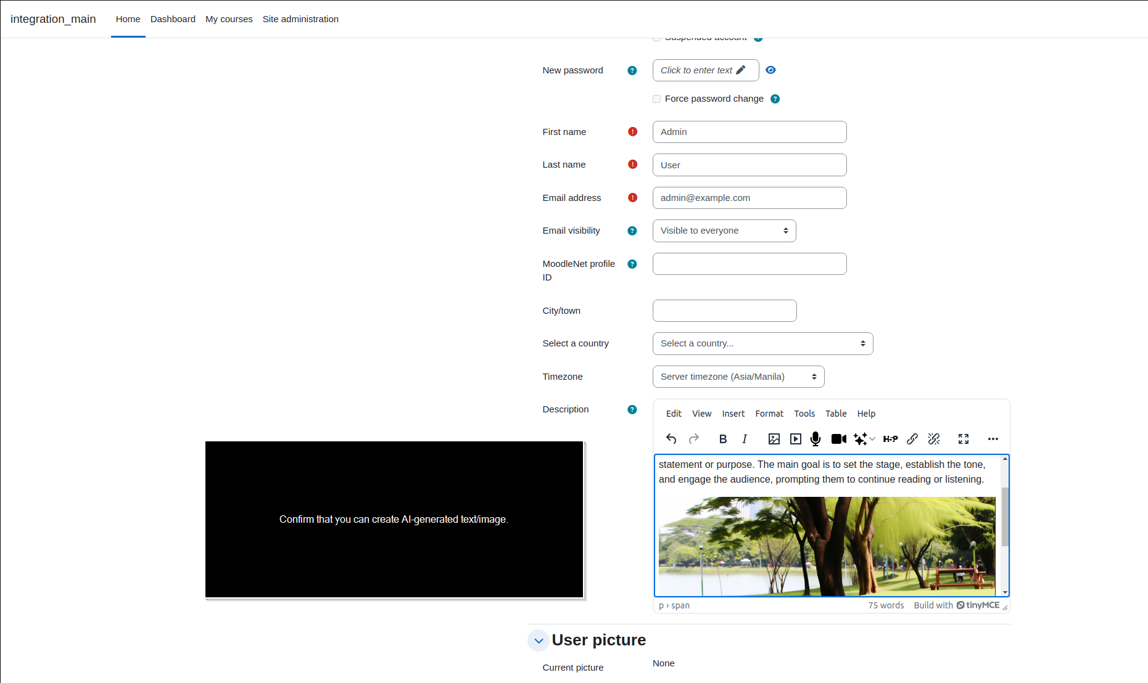Open the Timezone dropdown
Screen dimensions: 1148x683
738,377
